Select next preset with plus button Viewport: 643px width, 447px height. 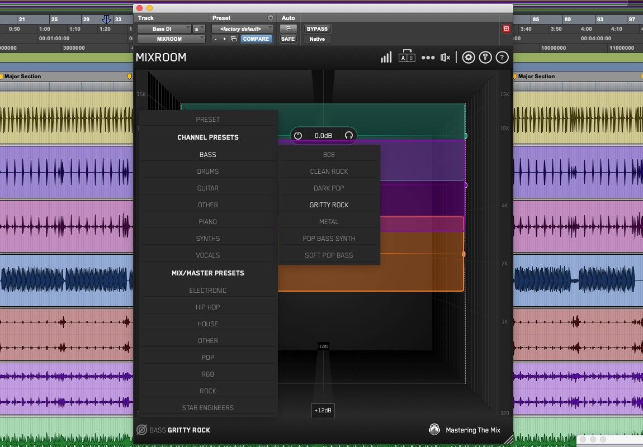pos(224,39)
